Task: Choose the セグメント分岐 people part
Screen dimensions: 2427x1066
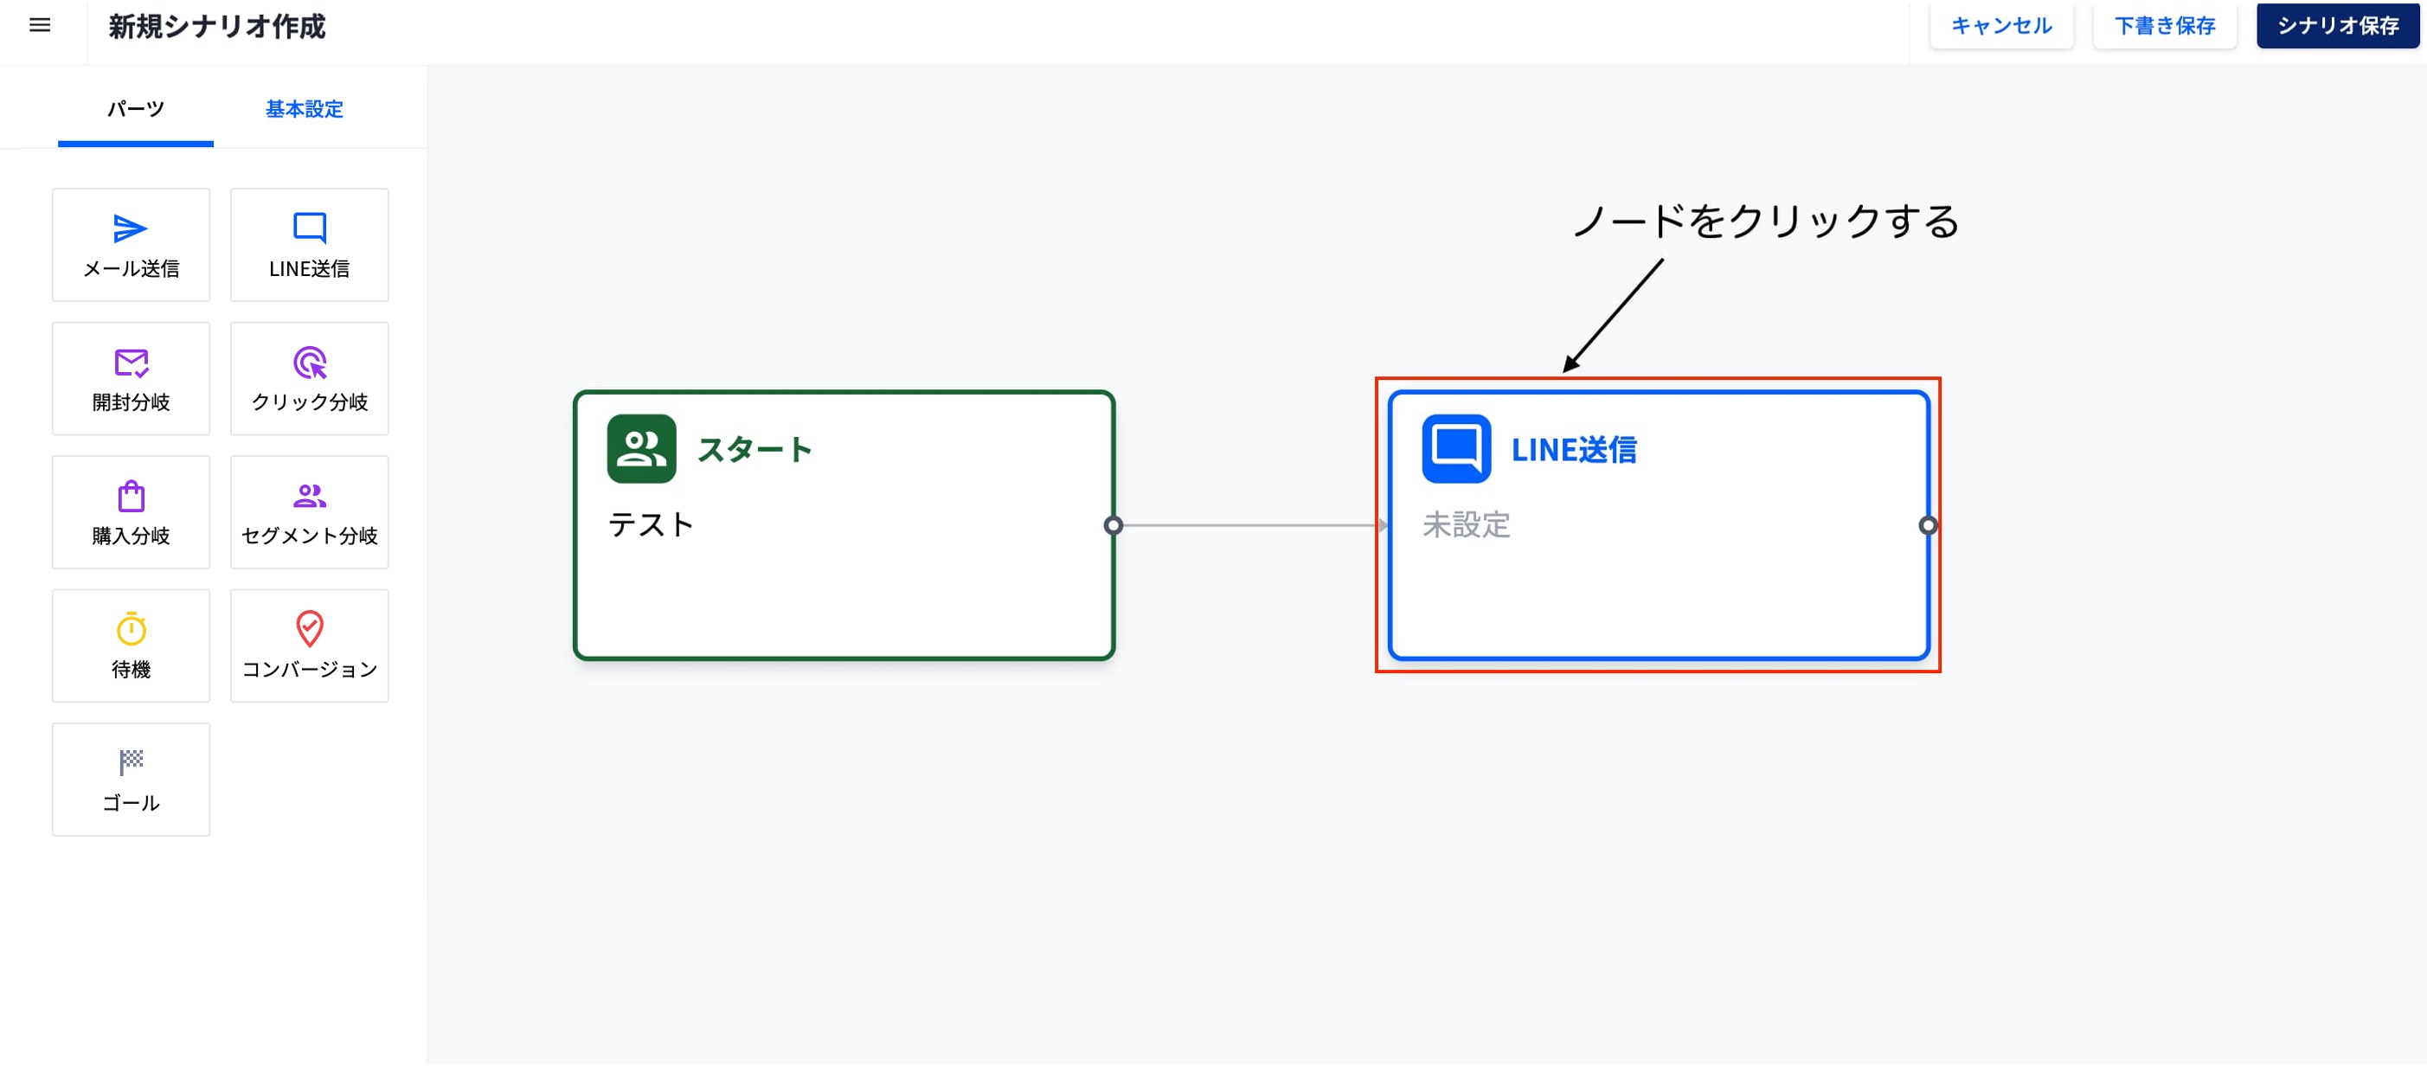Action: [309, 513]
